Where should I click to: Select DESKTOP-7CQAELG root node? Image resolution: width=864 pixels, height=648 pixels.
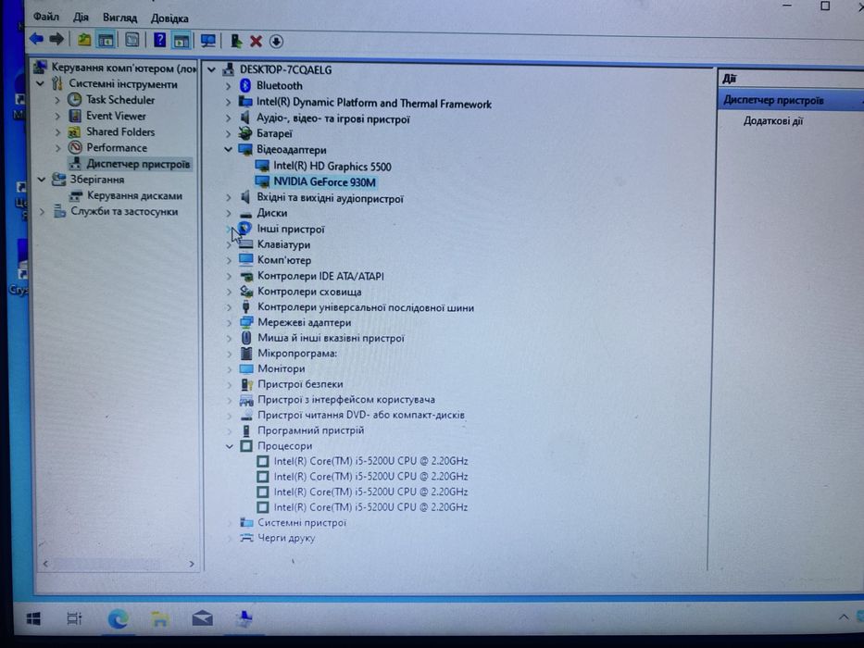[285, 70]
